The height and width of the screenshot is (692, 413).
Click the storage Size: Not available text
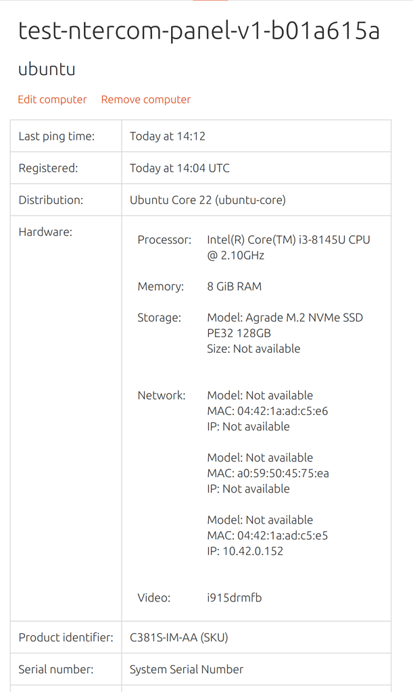tap(253, 349)
